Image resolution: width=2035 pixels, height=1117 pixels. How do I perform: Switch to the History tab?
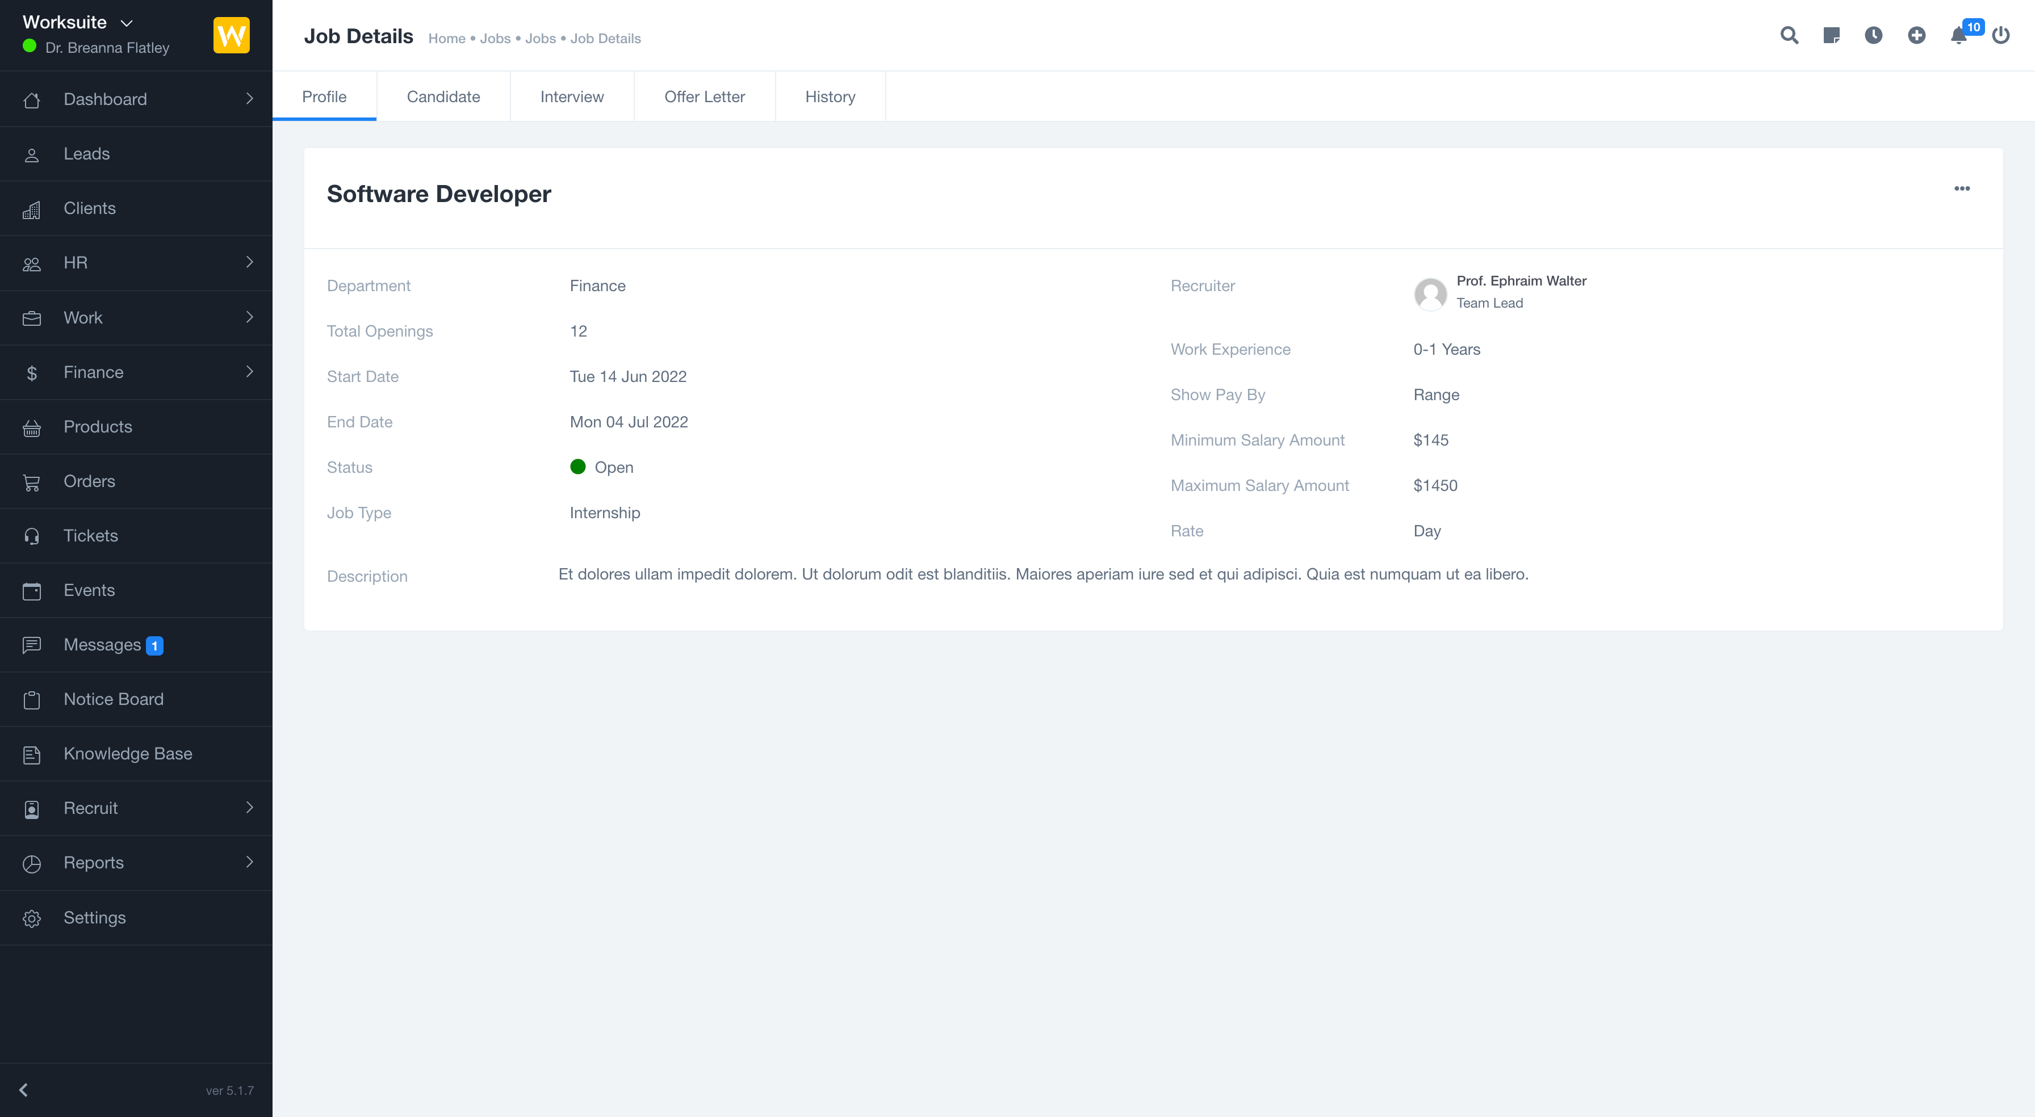pyautogui.click(x=830, y=96)
